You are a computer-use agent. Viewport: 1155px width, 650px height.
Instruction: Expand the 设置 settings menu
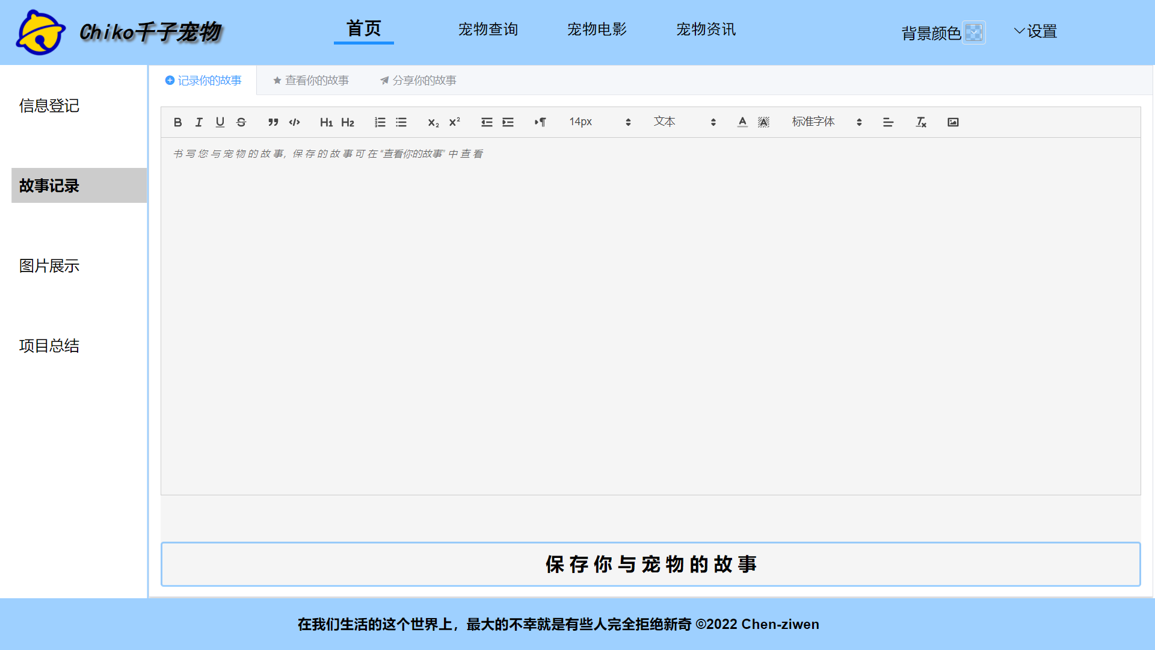[1036, 31]
